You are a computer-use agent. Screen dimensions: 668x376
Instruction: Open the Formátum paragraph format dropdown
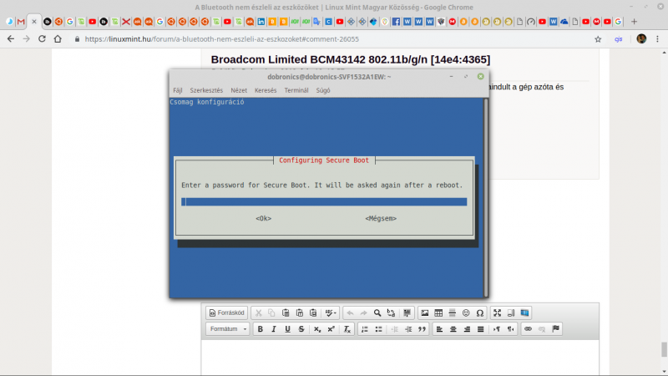pos(228,329)
